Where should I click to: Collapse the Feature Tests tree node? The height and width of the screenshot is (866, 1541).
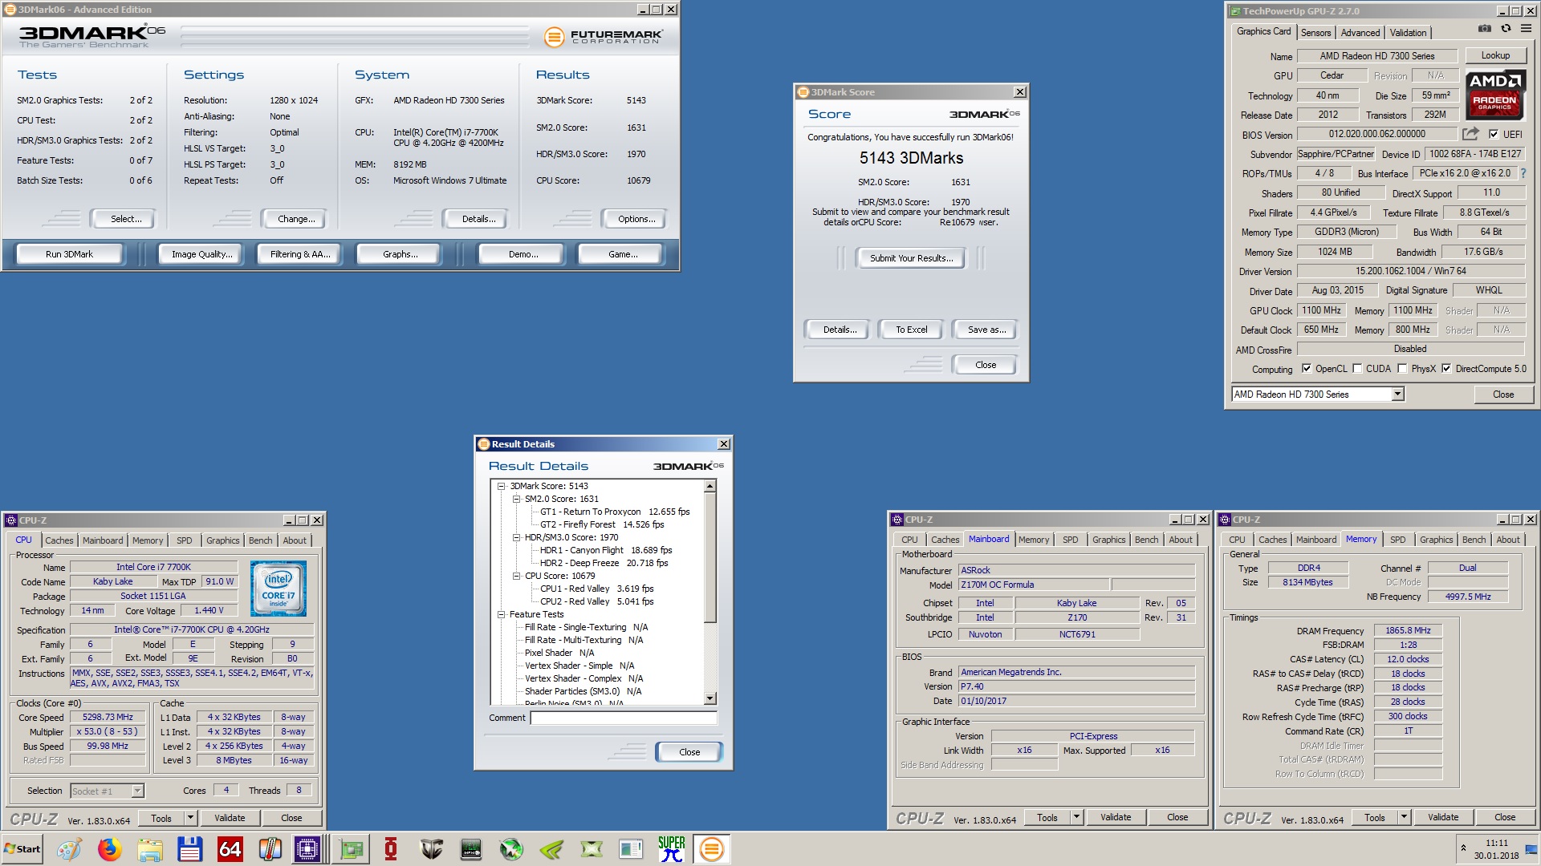click(501, 614)
